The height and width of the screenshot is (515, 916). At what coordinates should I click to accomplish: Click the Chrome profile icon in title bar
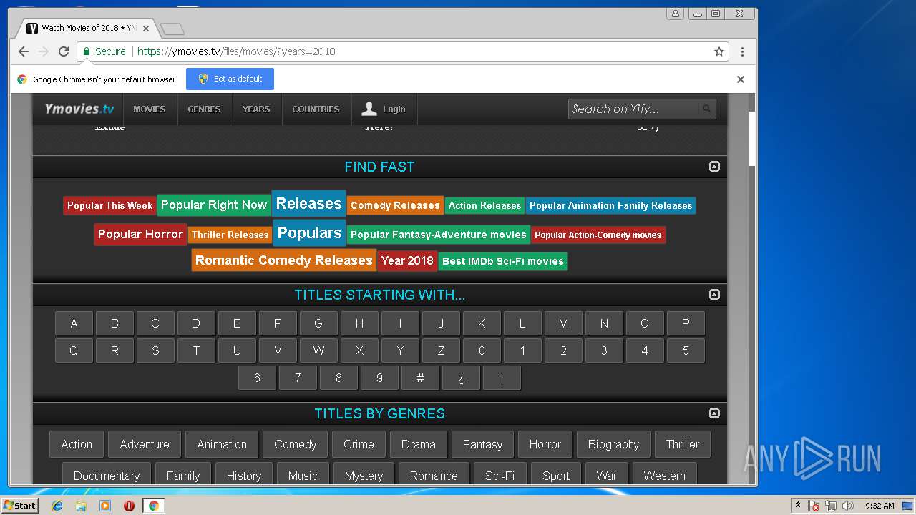tap(675, 14)
